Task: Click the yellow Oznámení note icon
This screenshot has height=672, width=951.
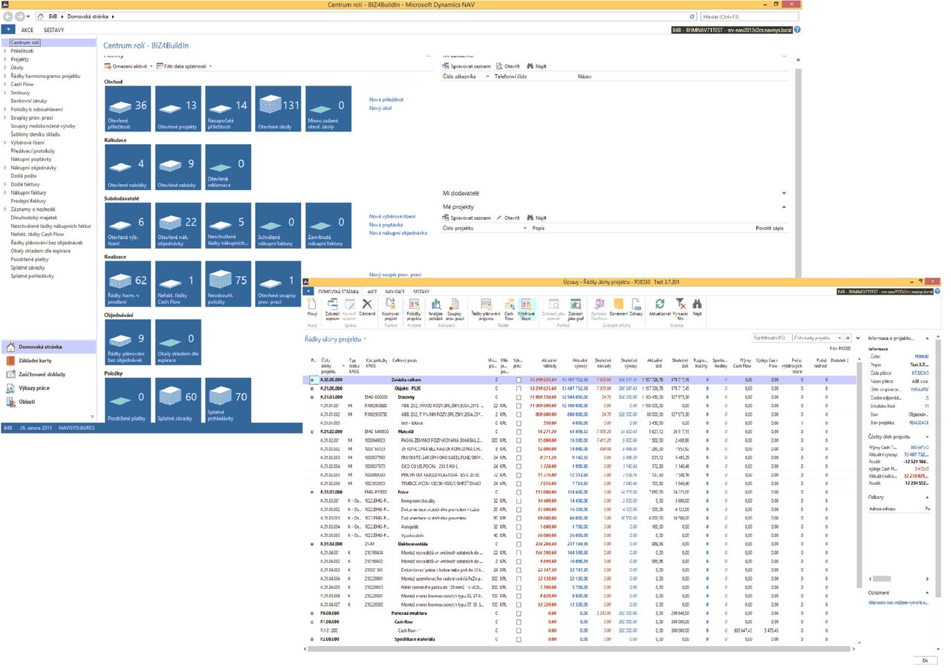Action: click(x=619, y=304)
